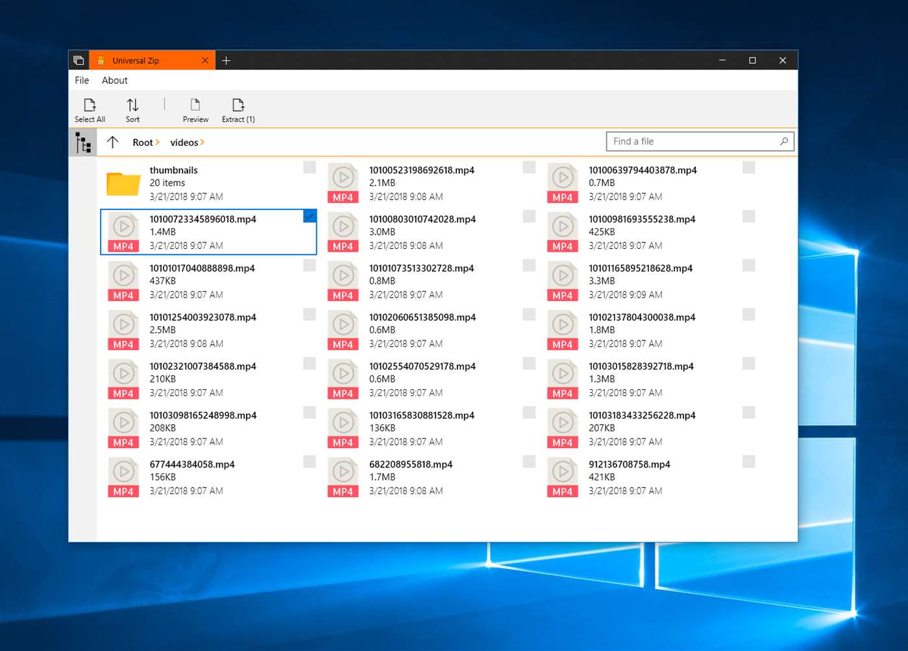The image size is (908, 651).
Task: Click MP4 icon of 682208955818.mp4
Action: pyautogui.click(x=343, y=478)
